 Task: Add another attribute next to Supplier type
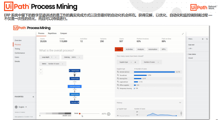pos(135,62)
